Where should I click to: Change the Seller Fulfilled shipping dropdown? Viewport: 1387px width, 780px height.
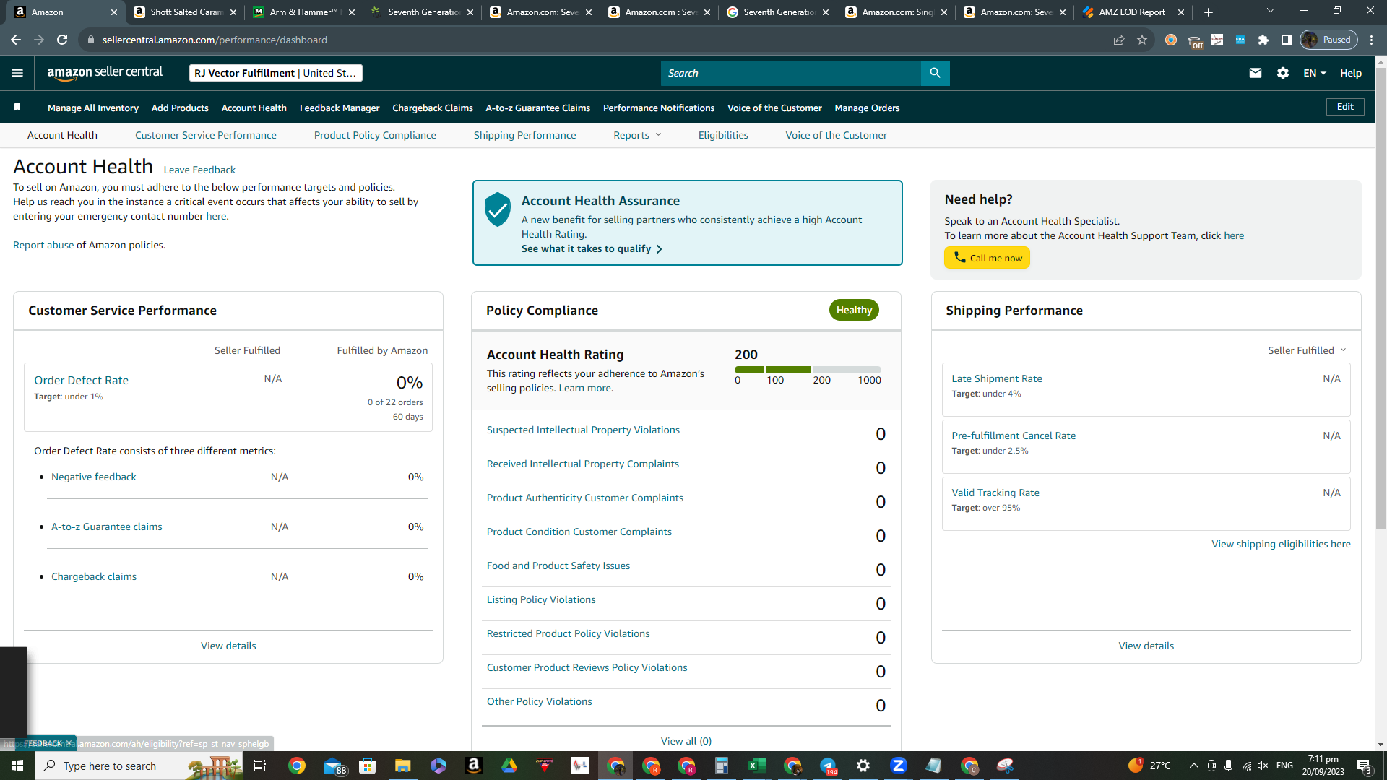1307,350
